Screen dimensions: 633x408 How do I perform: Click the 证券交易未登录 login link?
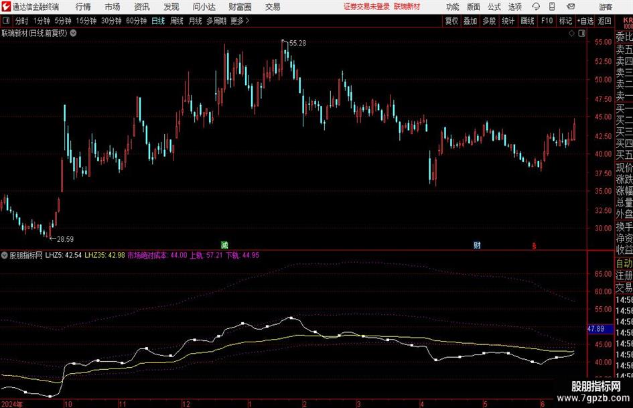point(366,7)
